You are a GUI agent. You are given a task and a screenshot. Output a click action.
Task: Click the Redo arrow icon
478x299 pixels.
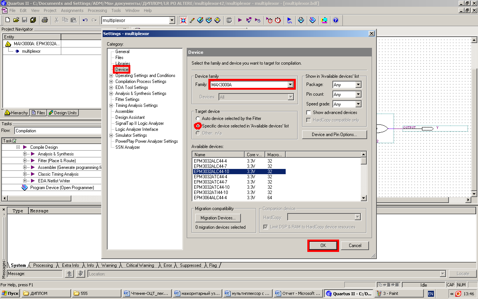tap(94, 20)
